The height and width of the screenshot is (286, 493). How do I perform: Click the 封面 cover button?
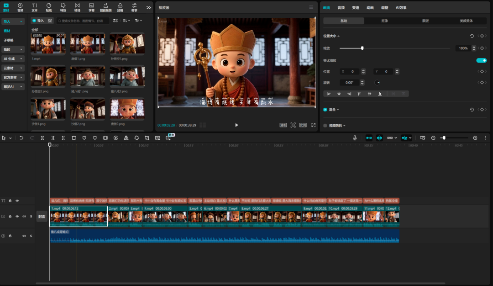click(42, 217)
